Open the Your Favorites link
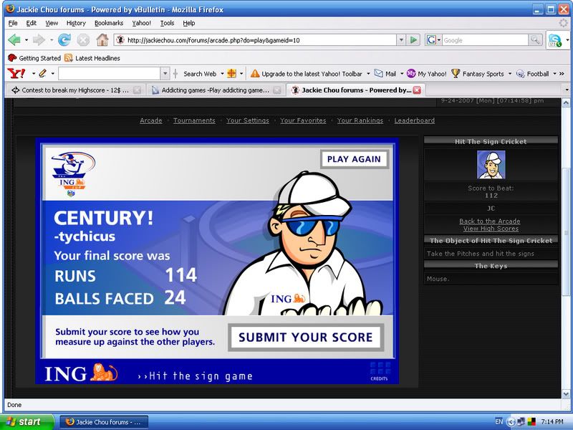Image resolution: width=573 pixels, height=430 pixels. (303, 120)
